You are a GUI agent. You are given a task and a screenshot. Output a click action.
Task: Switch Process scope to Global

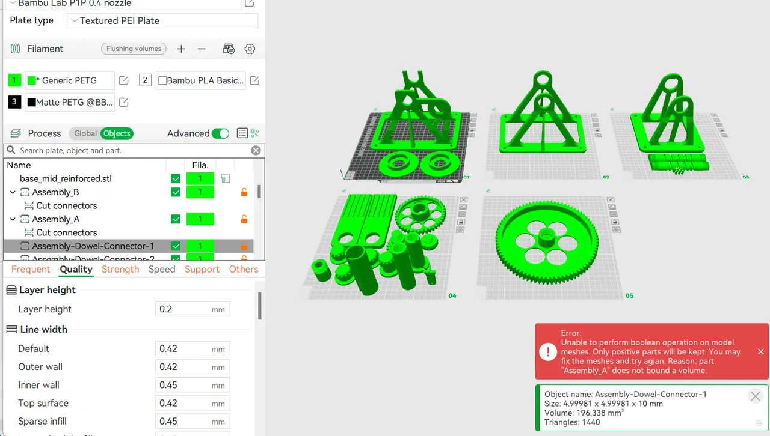(85, 133)
